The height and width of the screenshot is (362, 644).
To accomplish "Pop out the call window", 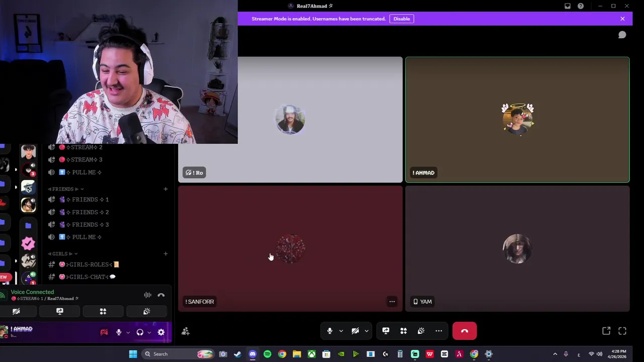I will (606, 331).
